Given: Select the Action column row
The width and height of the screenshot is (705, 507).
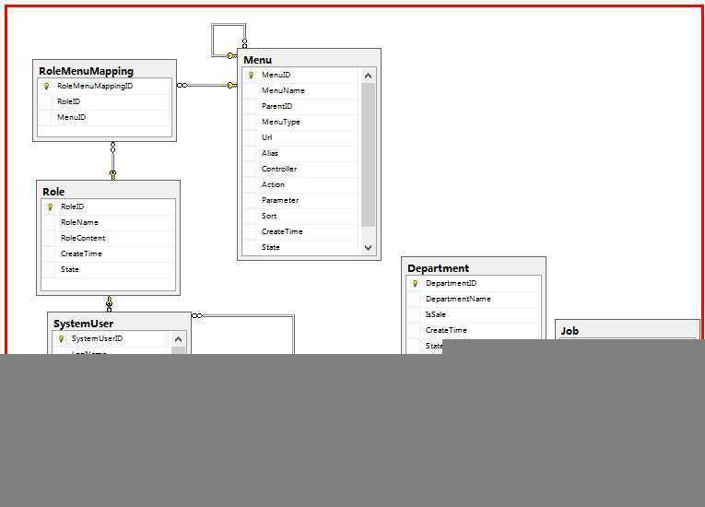Looking at the screenshot, I should (x=300, y=185).
